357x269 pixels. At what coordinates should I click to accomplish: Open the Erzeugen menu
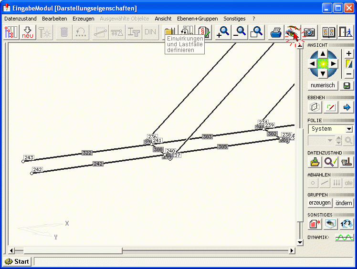coord(83,19)
